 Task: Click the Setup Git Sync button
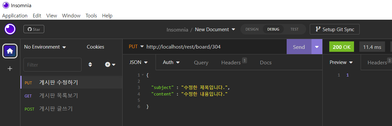tap(335, 29)
